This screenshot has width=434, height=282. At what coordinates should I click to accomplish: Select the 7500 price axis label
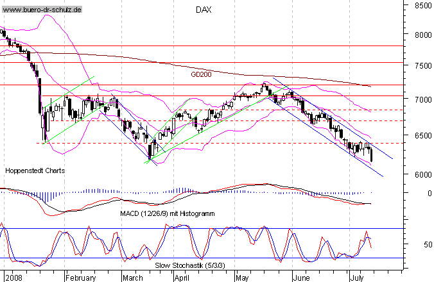423,66
